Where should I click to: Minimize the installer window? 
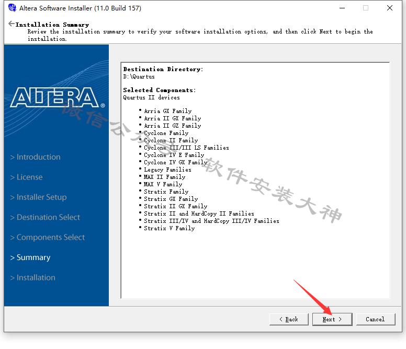tap(342, 8)
